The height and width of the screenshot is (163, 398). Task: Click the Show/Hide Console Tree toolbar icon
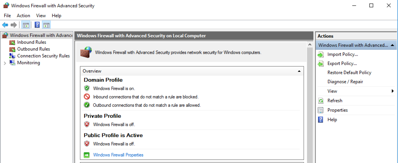tap(25, 25)
